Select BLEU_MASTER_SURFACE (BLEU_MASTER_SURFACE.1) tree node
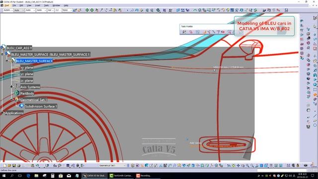318x179 pixels. pyautogui.click(x=50, y=54)
